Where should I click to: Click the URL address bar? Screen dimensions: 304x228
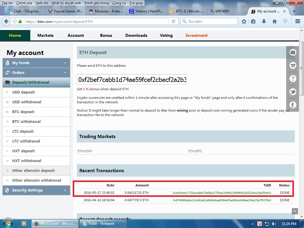pos(96,21)
